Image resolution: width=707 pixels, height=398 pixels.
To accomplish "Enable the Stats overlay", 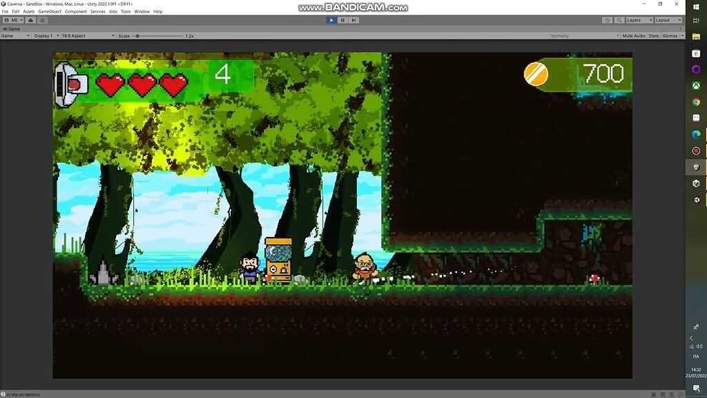I will click(652, 35).
